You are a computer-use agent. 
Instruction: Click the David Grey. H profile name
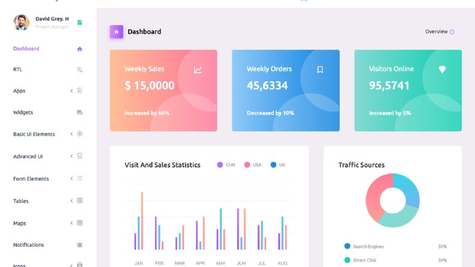click(x=52, y=19)
